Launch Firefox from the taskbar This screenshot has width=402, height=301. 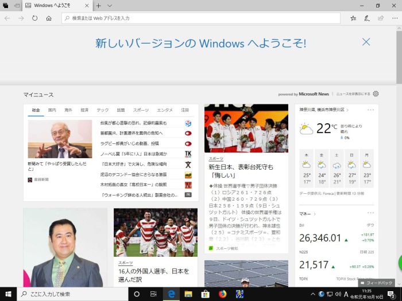pos(222,294)
